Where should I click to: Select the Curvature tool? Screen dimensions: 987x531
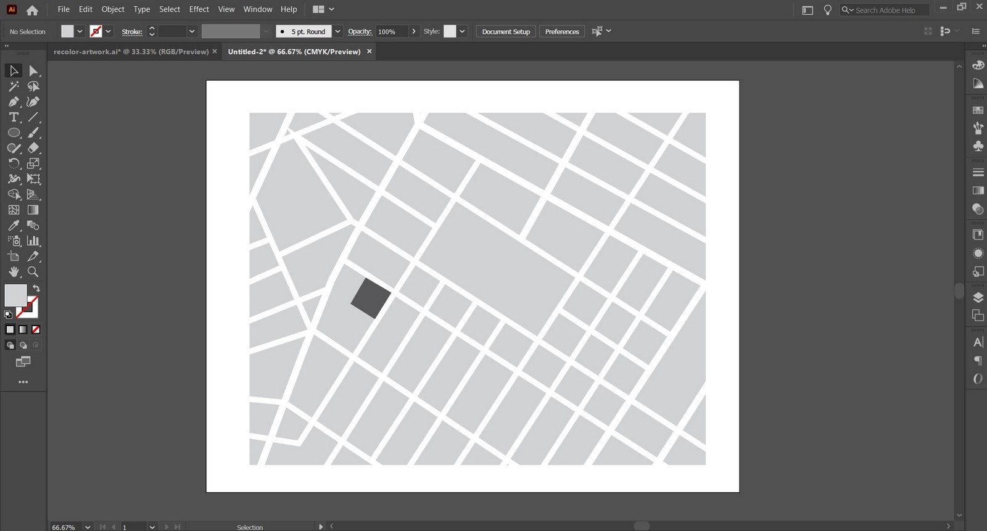pyautogui.click(x=33, y=102)
